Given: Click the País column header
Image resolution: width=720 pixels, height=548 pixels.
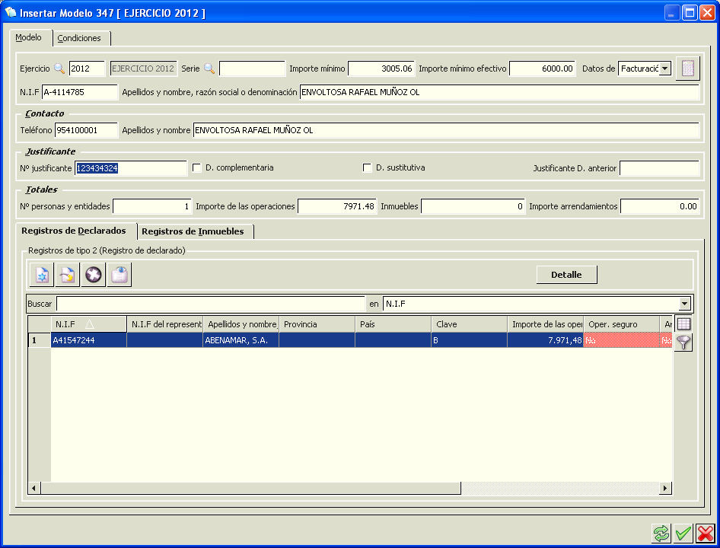Looking at the screenshot, I should click(x=393, y=323).
